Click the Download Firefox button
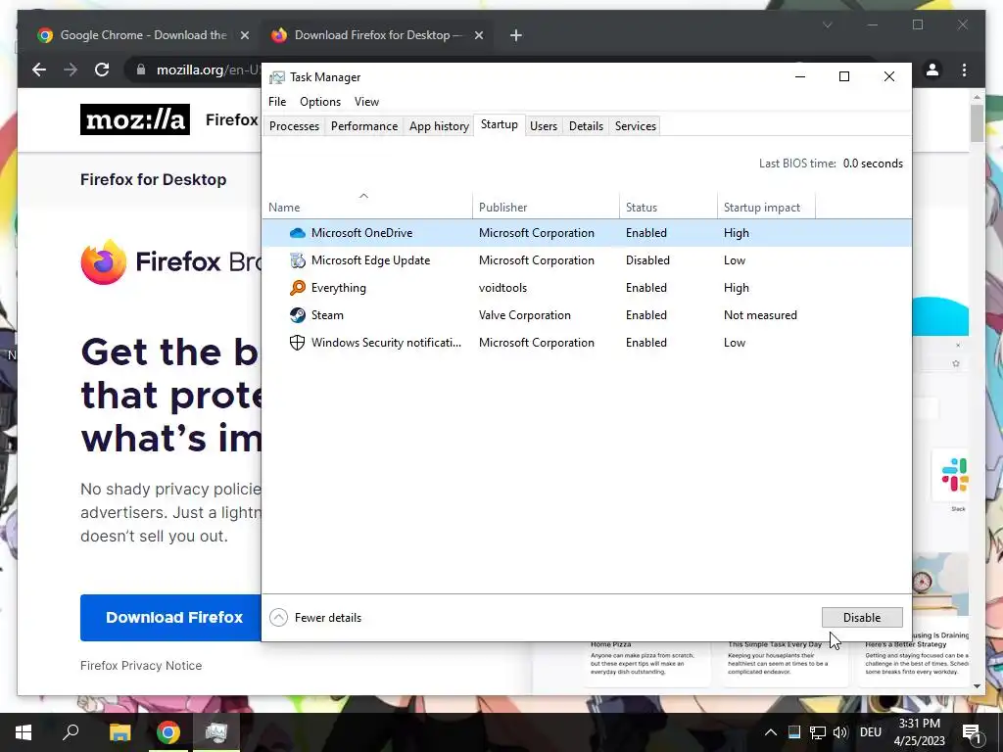The height and width of the screenshot is (752, 1003). point(174,617)
